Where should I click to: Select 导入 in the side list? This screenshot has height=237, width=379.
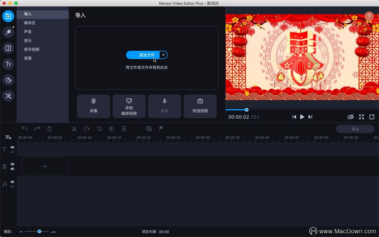click(x=43, y=14)
